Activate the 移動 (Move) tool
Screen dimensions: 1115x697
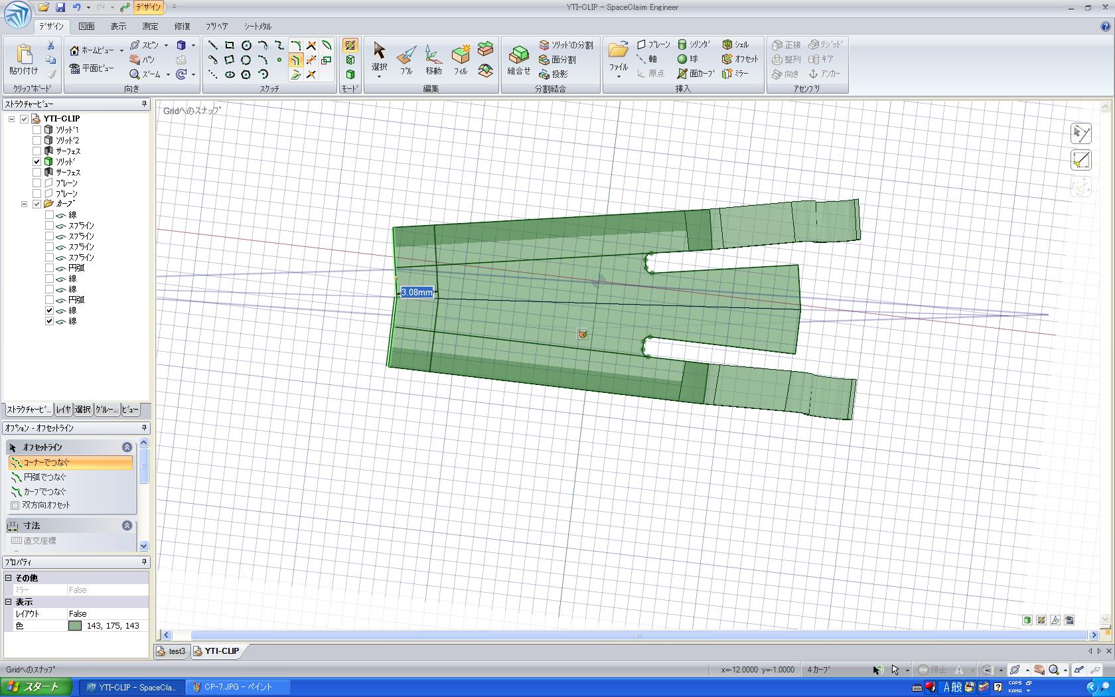click(x=433, y=59)
